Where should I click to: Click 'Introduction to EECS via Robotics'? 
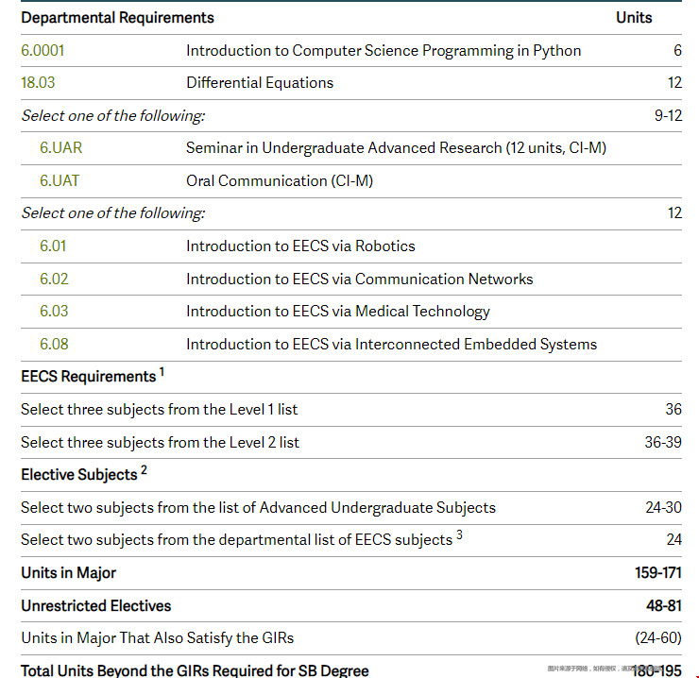click(300, 246)
